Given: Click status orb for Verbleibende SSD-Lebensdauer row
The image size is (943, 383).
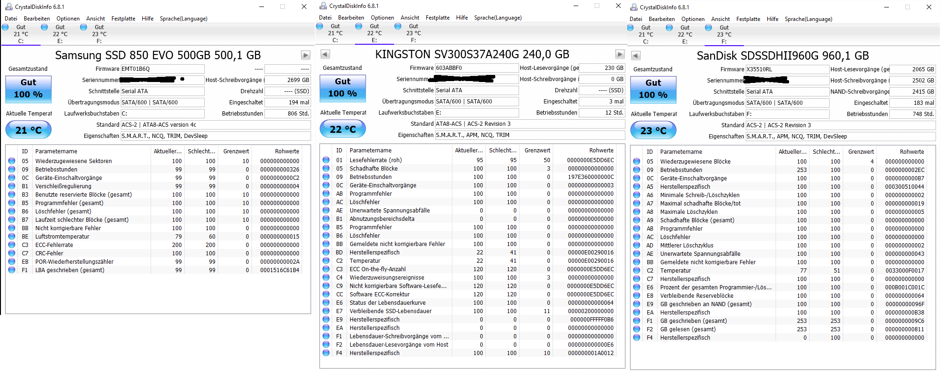Looking at the screenshot, I should (326, 311).
